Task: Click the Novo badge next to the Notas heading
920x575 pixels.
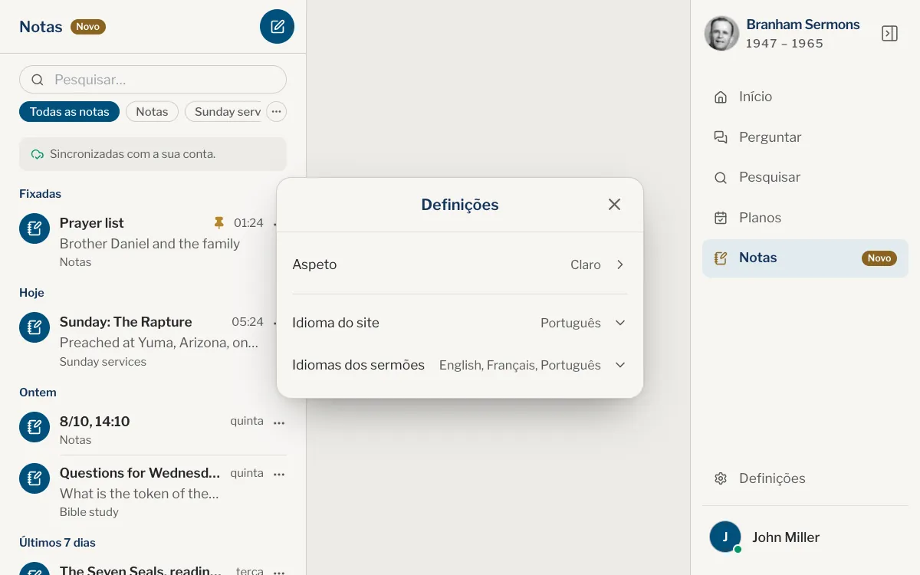Action: 88,27
